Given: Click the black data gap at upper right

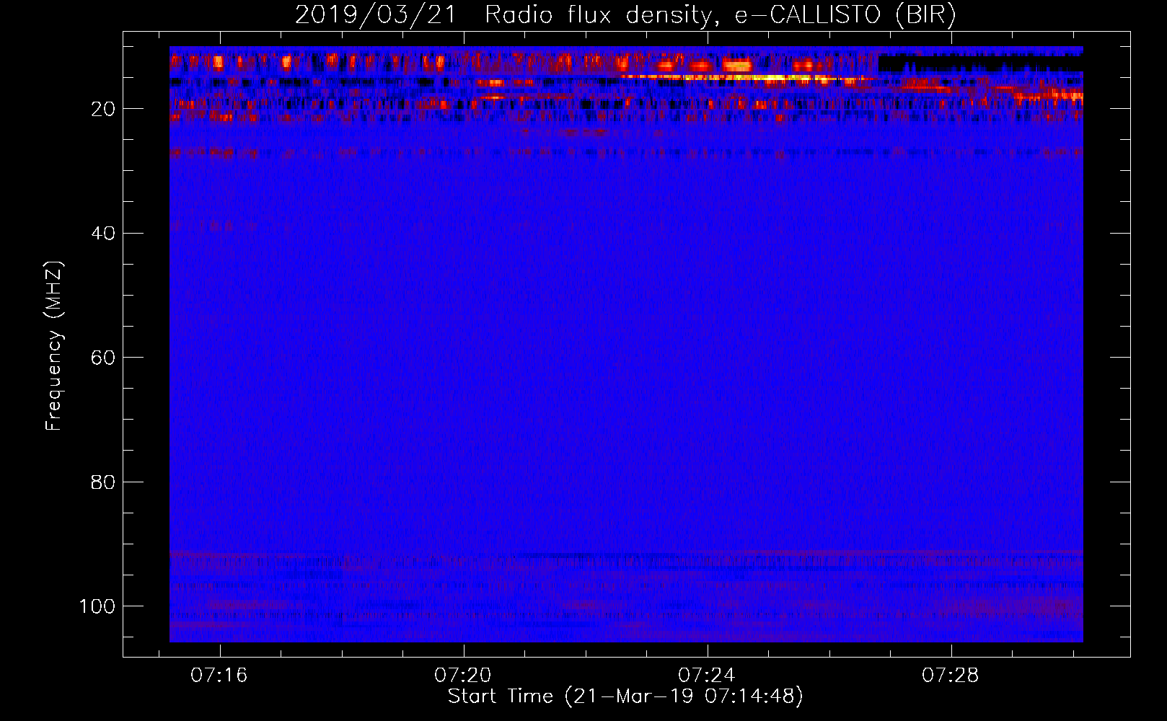Looking at the screenshot, I should pos(980,63).
